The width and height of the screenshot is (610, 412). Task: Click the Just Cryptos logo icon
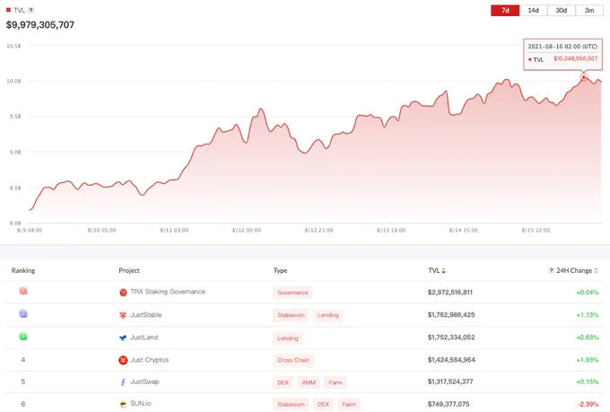point(123,360)
